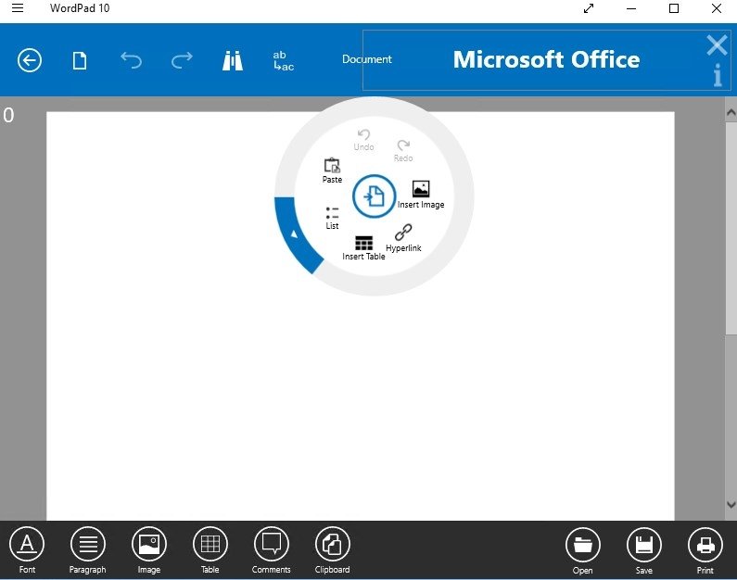Select Hyperlink in the radial menu

point(403,238)
